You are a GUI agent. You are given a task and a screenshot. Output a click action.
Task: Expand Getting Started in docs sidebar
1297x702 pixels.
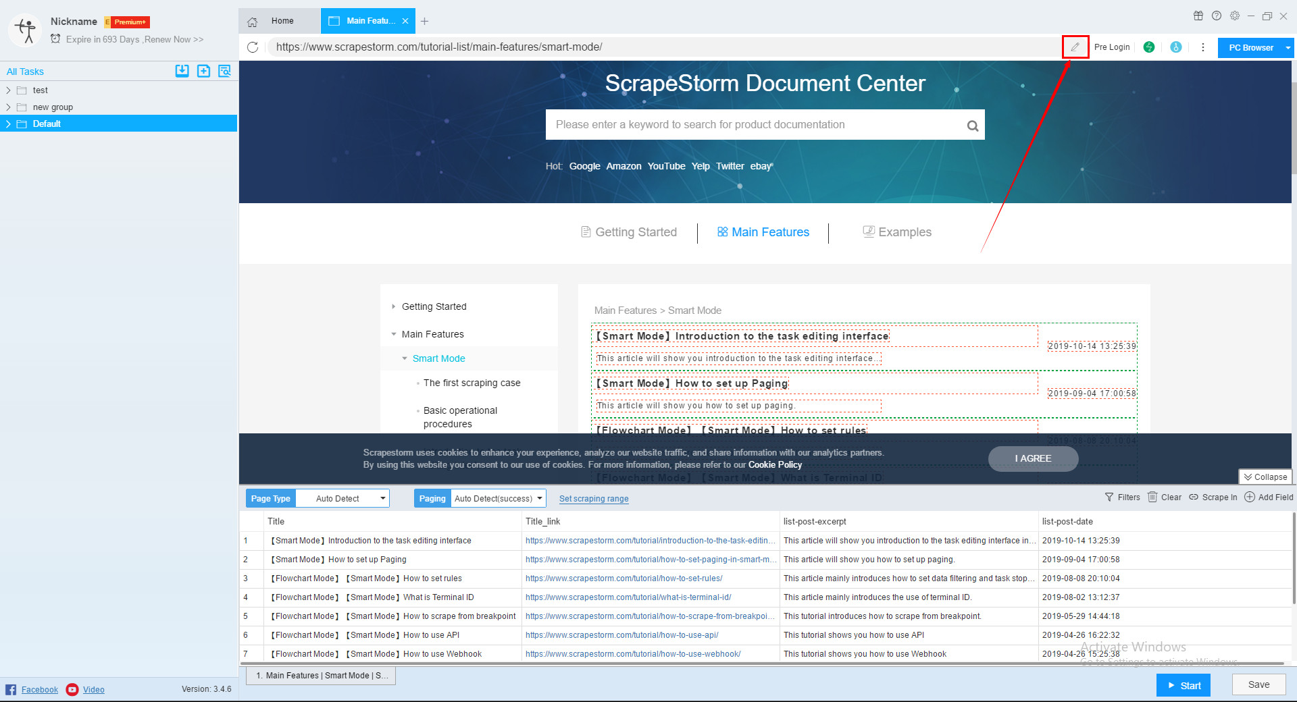[x=394, y=306]
